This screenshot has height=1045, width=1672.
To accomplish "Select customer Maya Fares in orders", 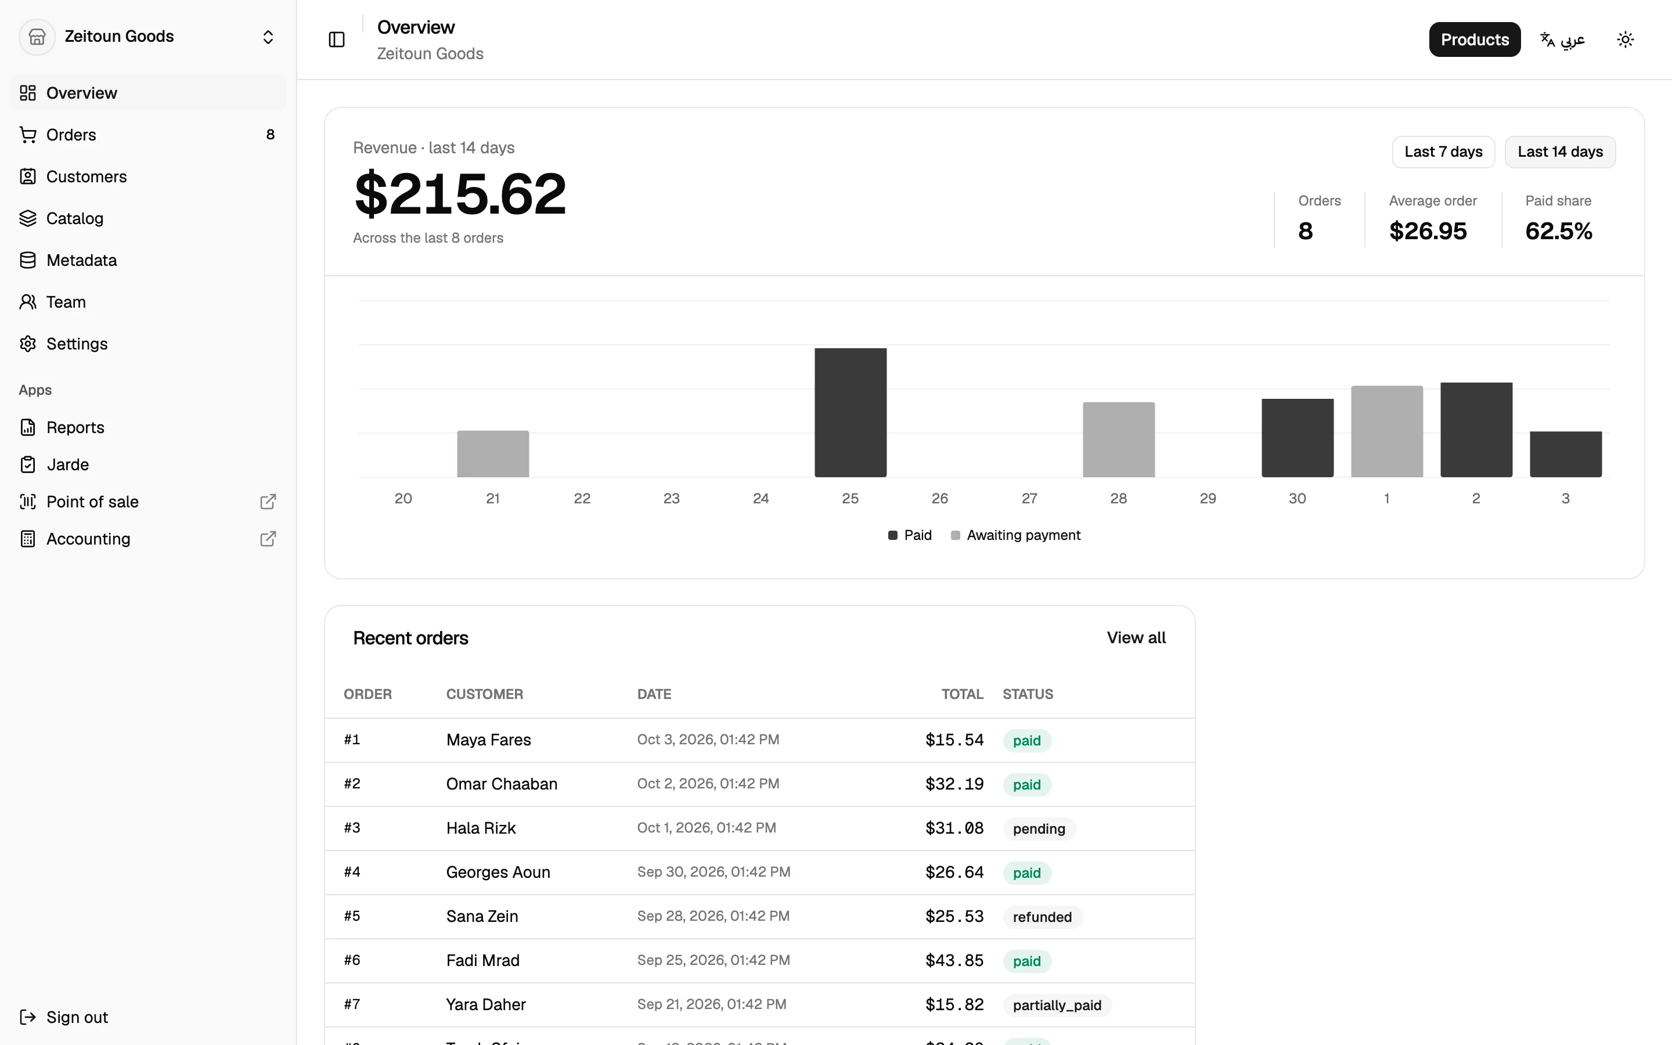I will click(x=488, y=740).
